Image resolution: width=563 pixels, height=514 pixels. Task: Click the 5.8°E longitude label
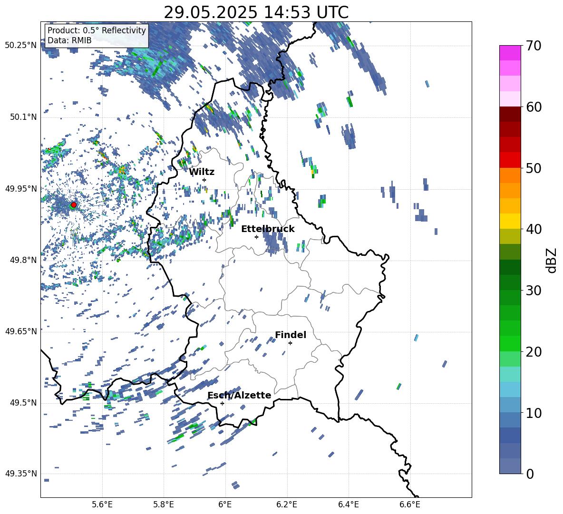pos(164,504)
